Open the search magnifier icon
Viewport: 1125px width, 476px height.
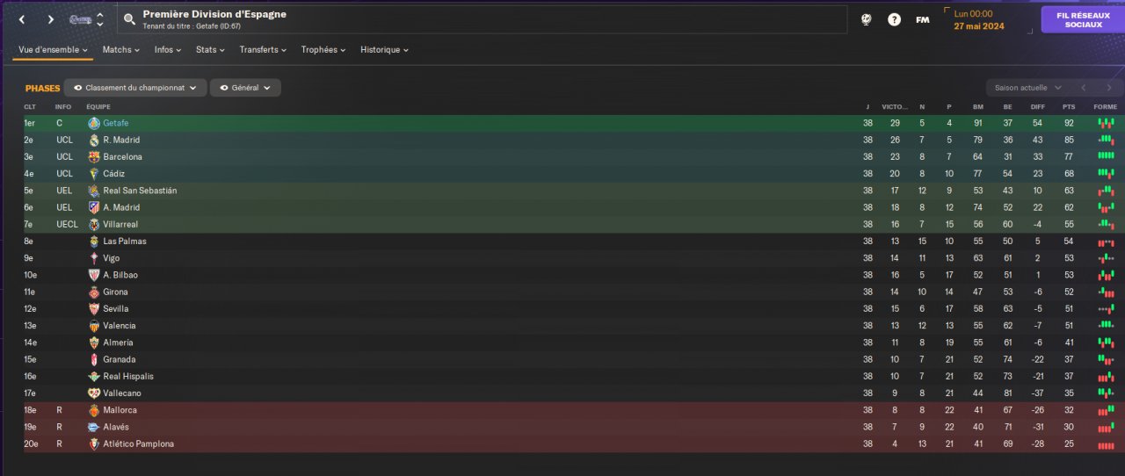tap(129, 19)
